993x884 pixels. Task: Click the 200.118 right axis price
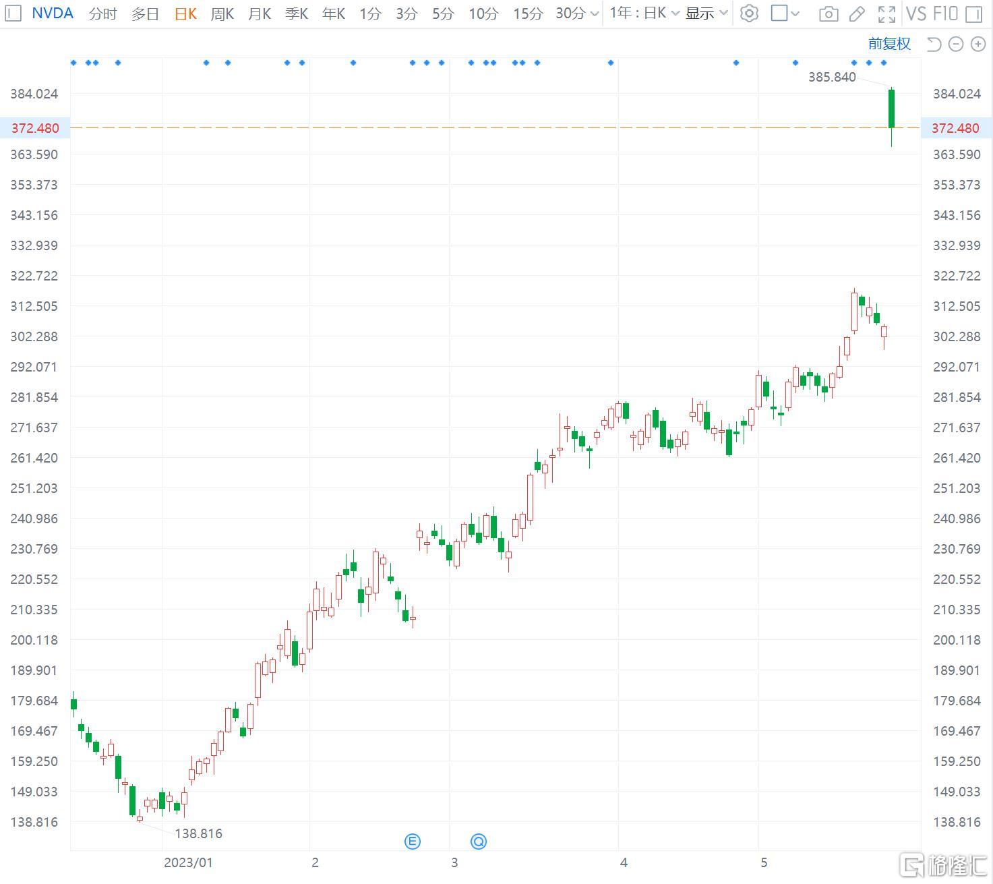pos(957,640)
